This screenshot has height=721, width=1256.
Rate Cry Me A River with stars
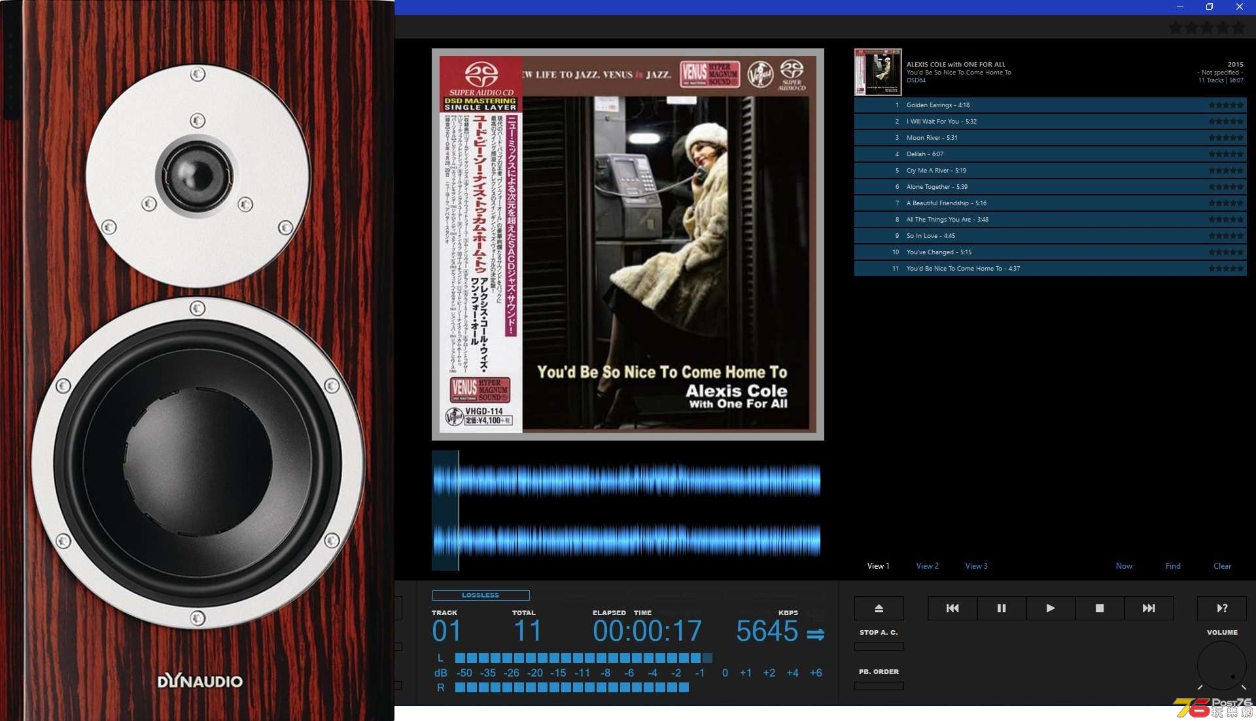click(1226, 170)
